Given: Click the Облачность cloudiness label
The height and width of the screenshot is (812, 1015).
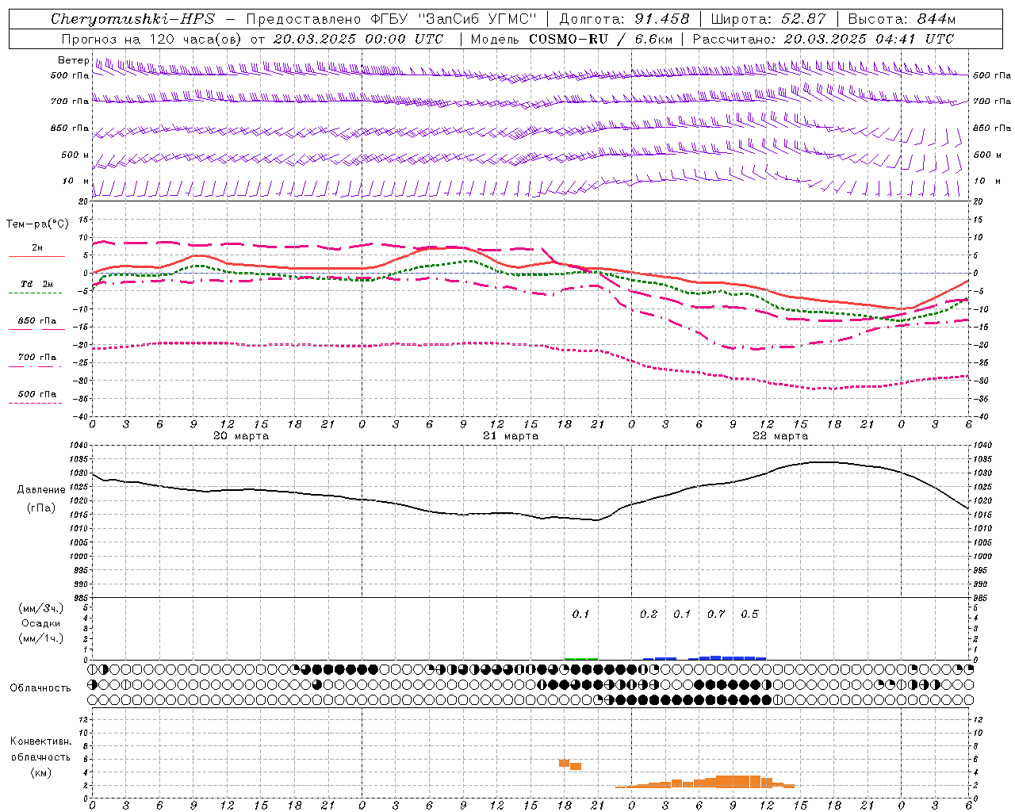Looking at the screenshot, I should (x=40, y=688).
